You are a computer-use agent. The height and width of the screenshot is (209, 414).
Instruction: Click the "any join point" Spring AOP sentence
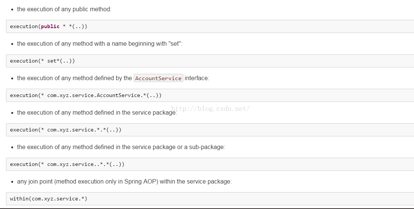(124, 182)
